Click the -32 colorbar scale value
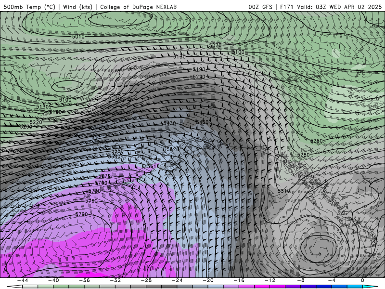 [115, 280]
